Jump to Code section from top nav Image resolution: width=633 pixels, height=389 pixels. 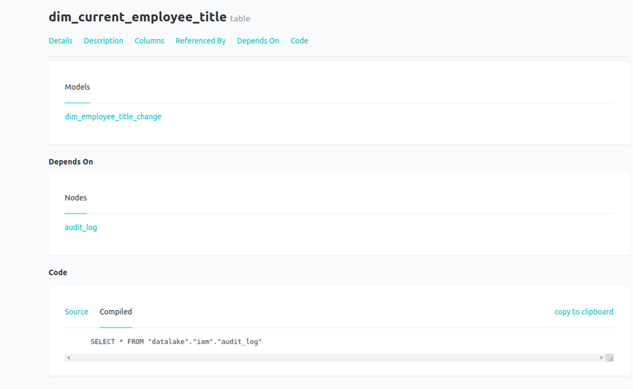tap(299, 41)
